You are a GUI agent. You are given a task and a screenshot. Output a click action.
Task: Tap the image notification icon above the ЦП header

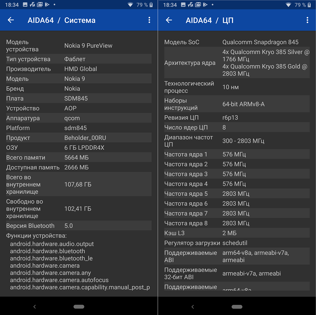pos(183,5)
